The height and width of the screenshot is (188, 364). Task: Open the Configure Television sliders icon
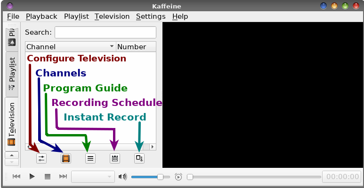click(41, 158)
